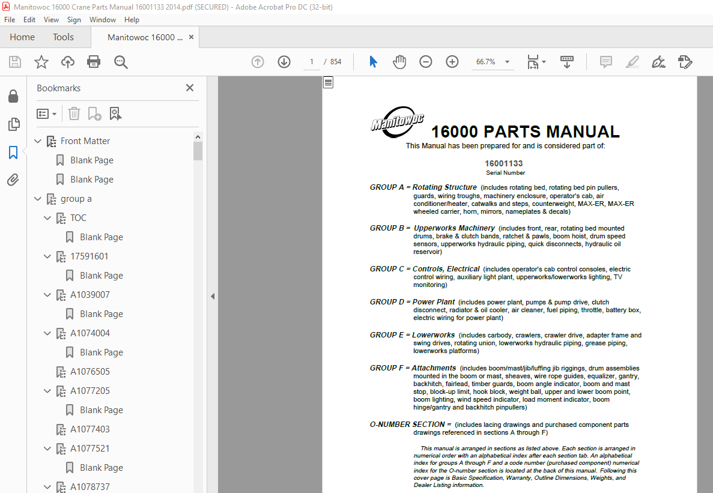Upload file to cloud icon

point(68,62)
